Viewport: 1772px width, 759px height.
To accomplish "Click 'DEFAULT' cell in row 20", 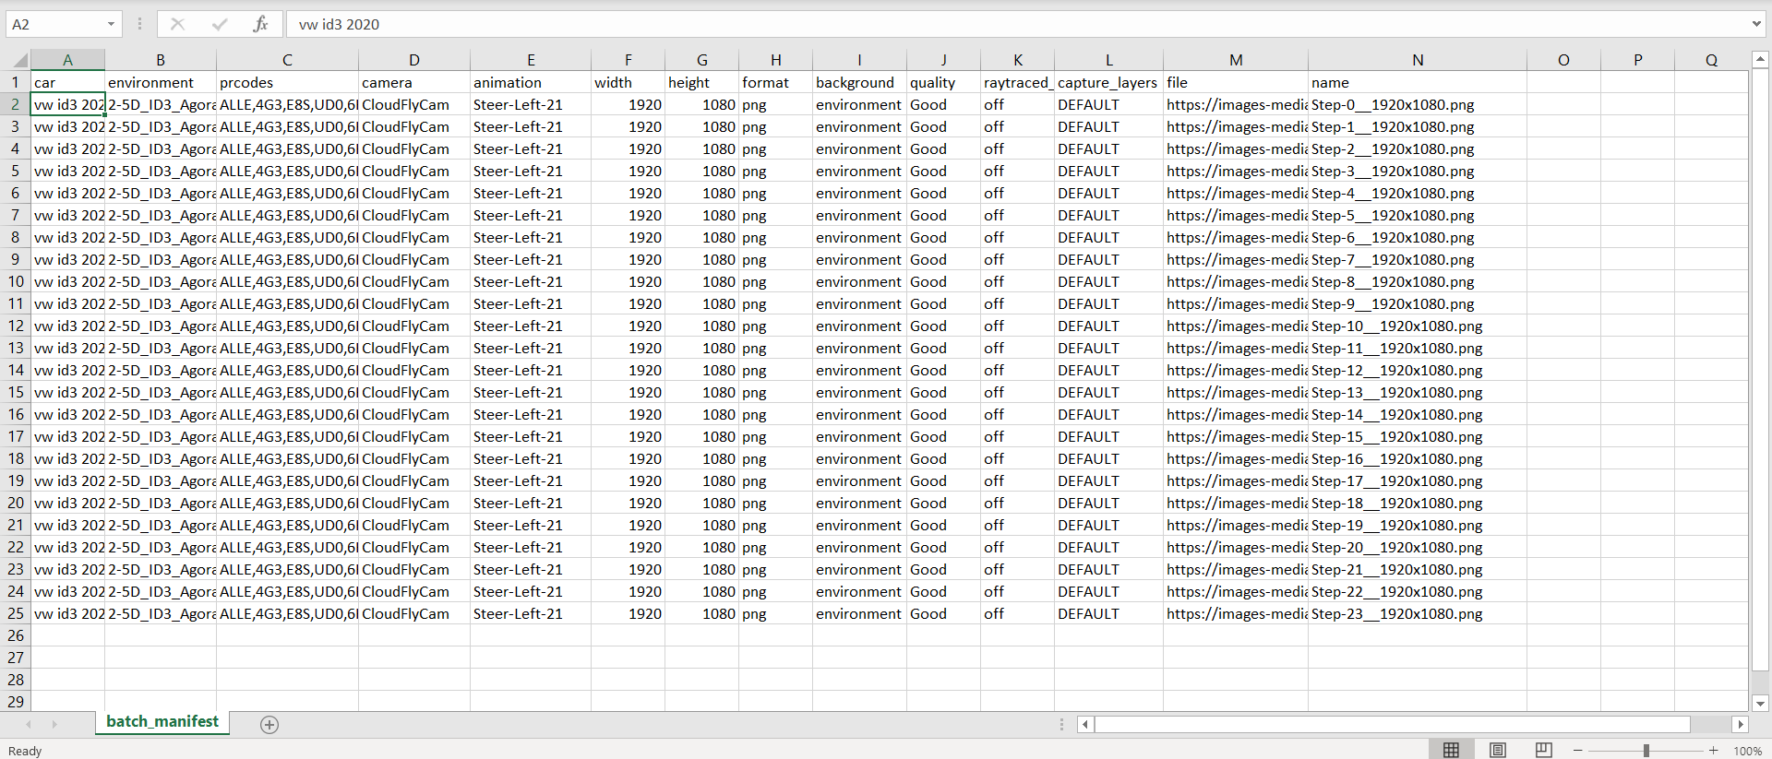I will click(1108, 503).
